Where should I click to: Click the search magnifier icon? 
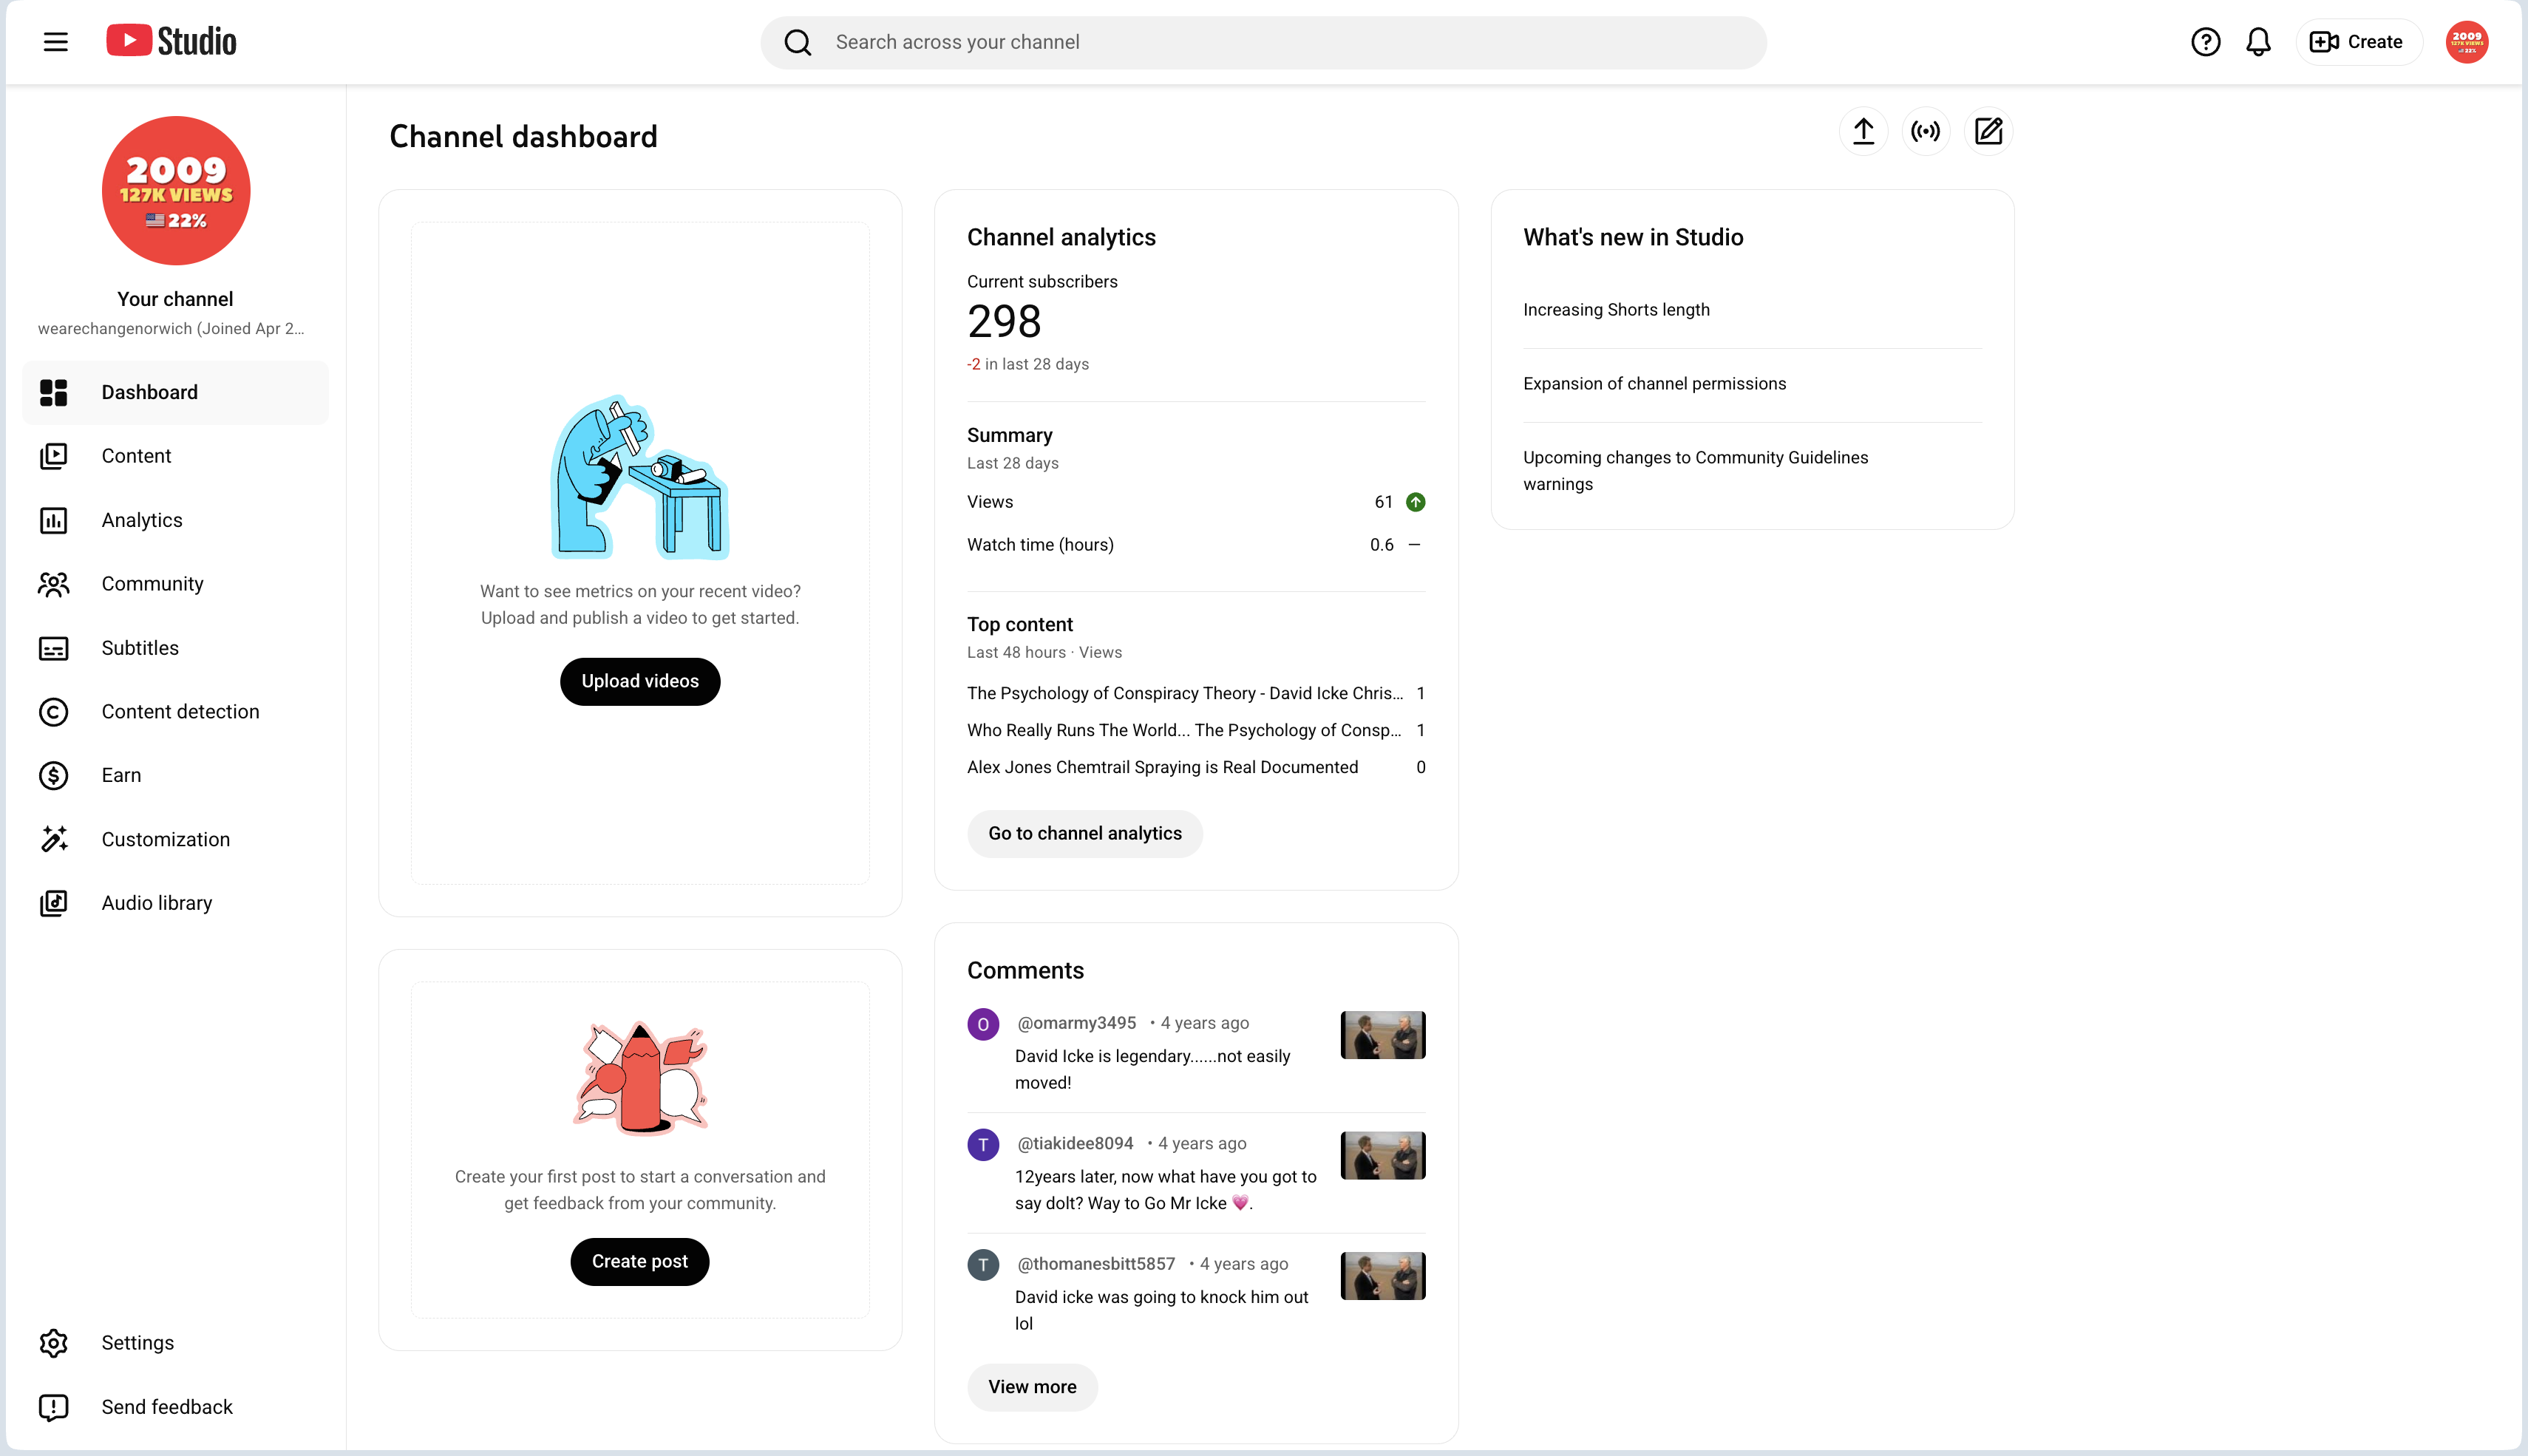tap(797, 42)
